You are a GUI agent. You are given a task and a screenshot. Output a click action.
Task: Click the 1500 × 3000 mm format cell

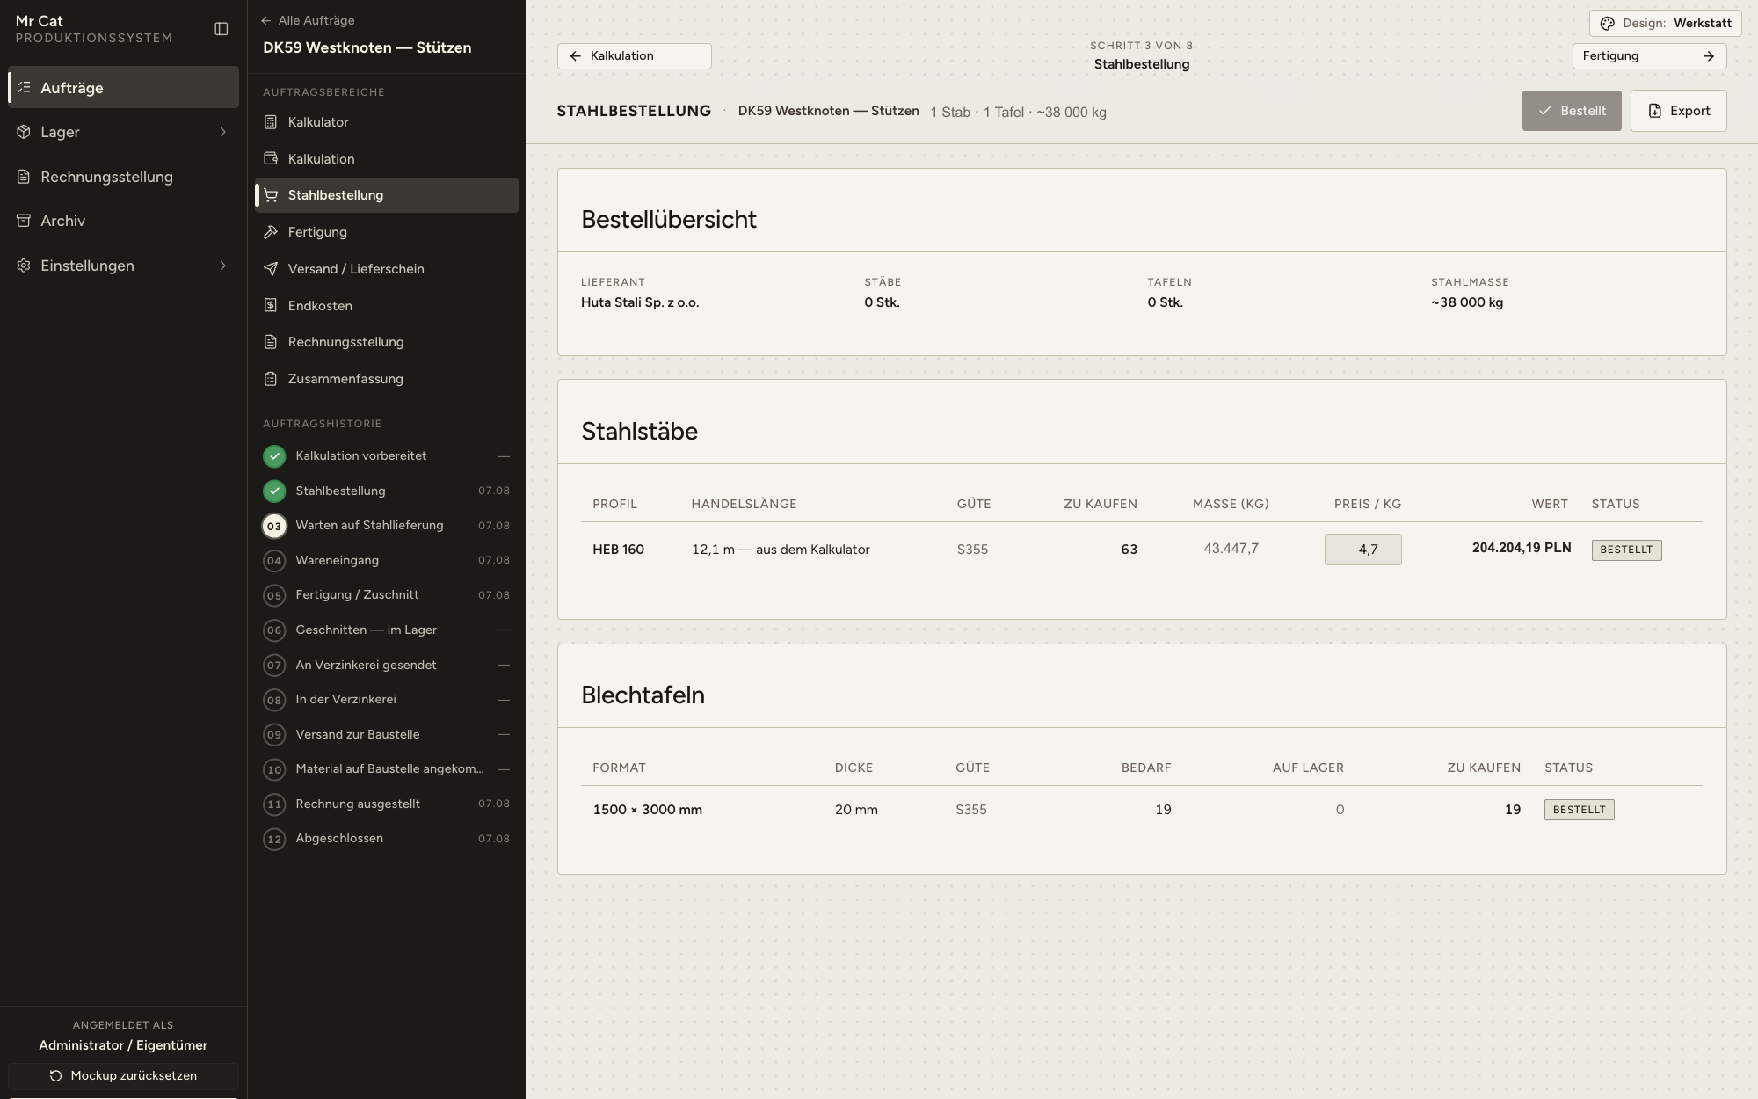647,810
